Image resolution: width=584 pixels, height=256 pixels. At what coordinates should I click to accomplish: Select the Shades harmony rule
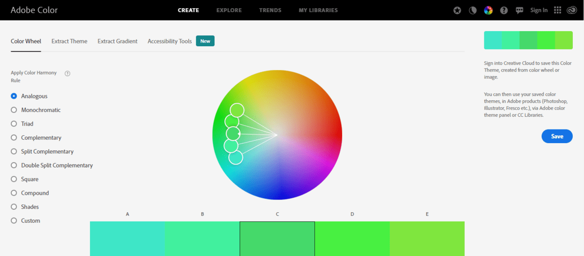pos(25,207)
